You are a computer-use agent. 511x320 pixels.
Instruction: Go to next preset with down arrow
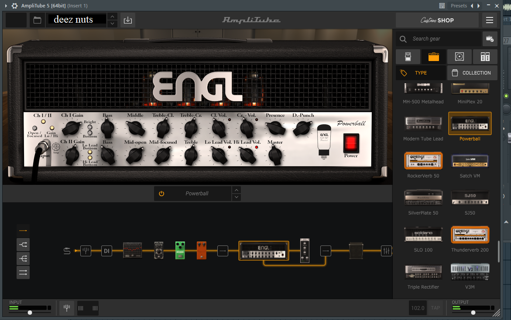[x=112, y=24]
